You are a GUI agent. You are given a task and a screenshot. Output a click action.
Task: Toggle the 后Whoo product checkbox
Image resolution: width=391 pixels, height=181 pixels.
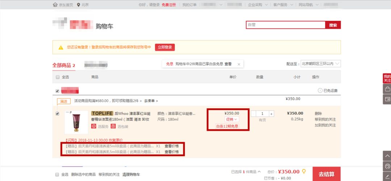(58, 114)
